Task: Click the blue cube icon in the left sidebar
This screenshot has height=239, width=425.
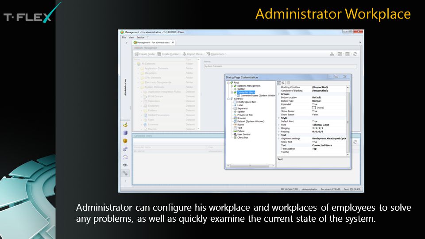Action: (x=125, y=133)
